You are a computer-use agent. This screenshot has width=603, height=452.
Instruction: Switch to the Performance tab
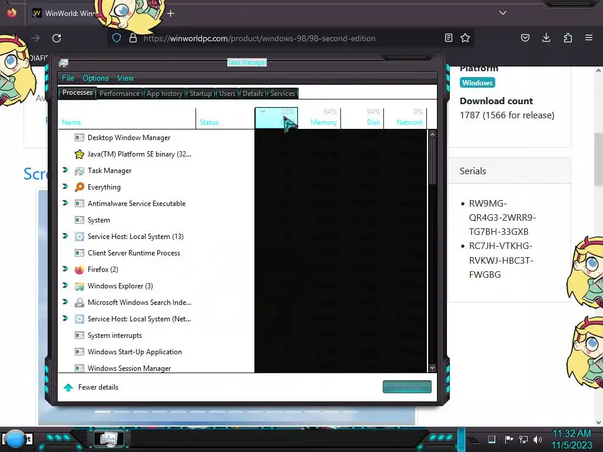[x=120, y=94]
